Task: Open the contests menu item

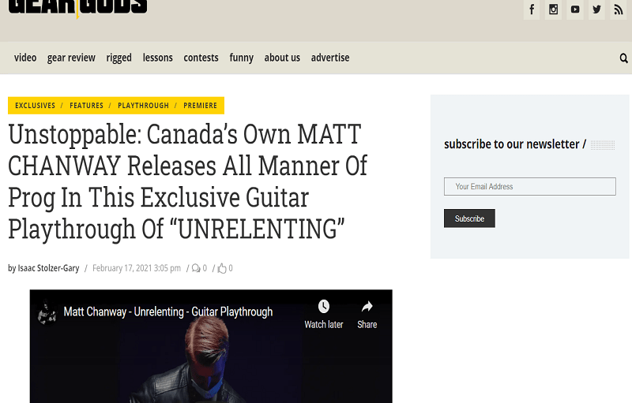Action: click(x=201, y=58)
